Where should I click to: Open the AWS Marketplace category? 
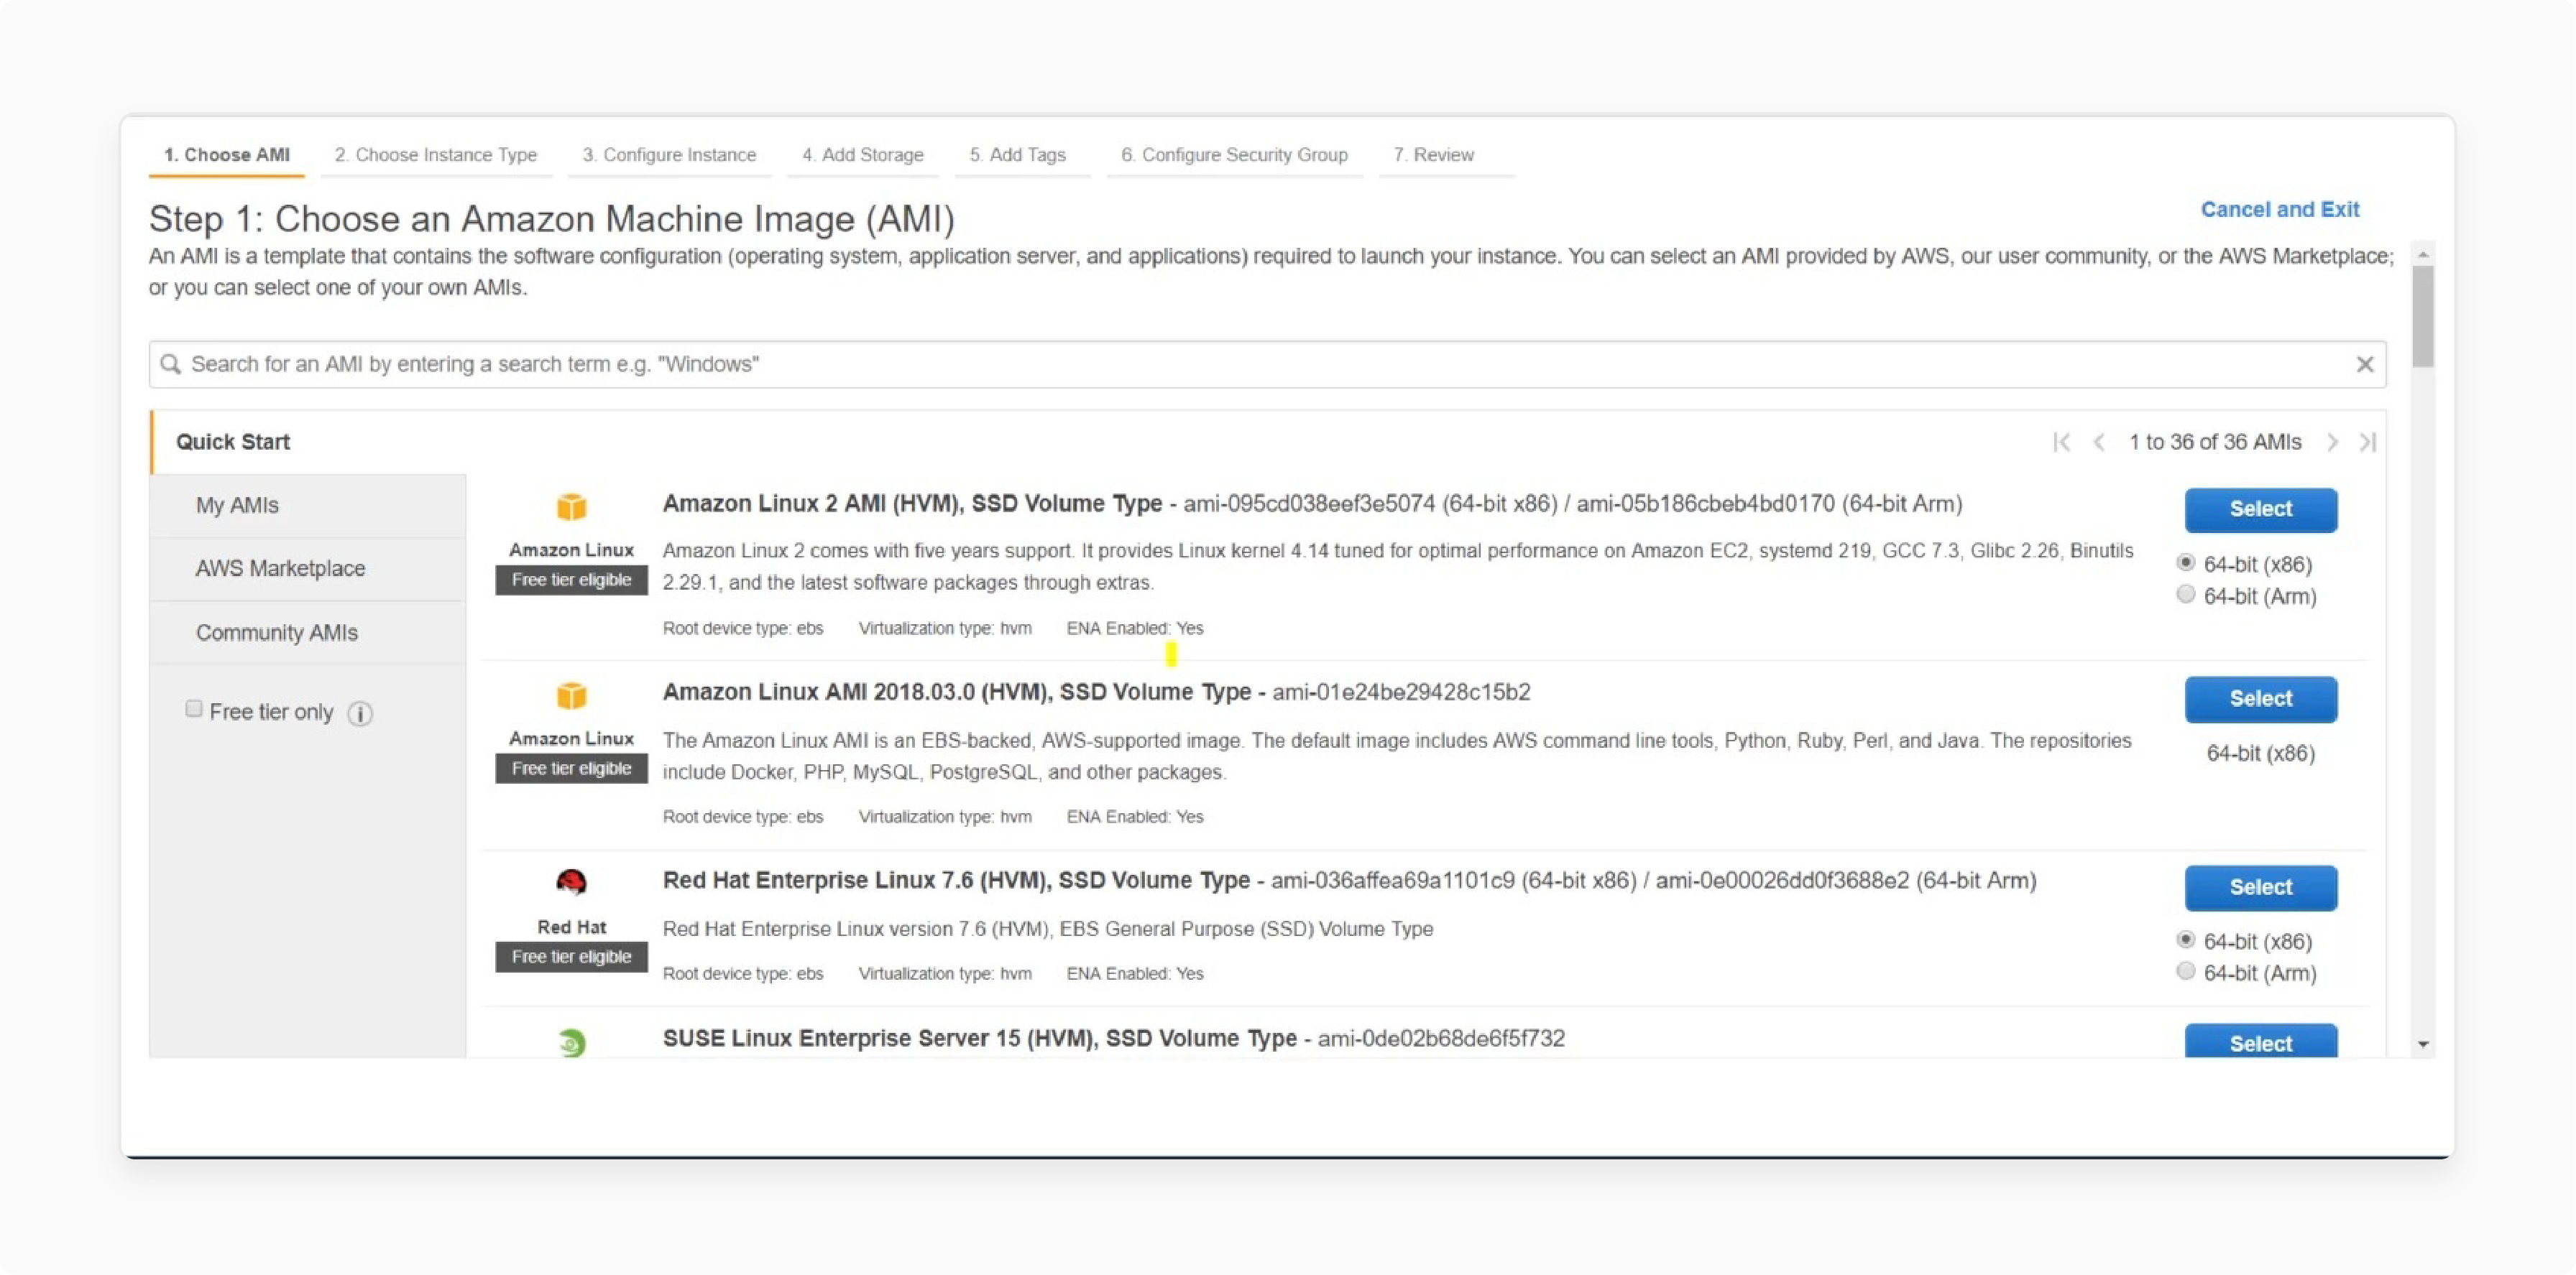coord(308,569)
